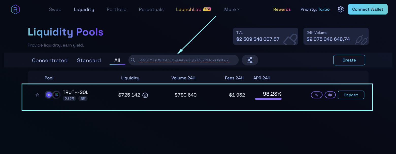Click the APR progress bar under 98,23%

tap(268, 99)
